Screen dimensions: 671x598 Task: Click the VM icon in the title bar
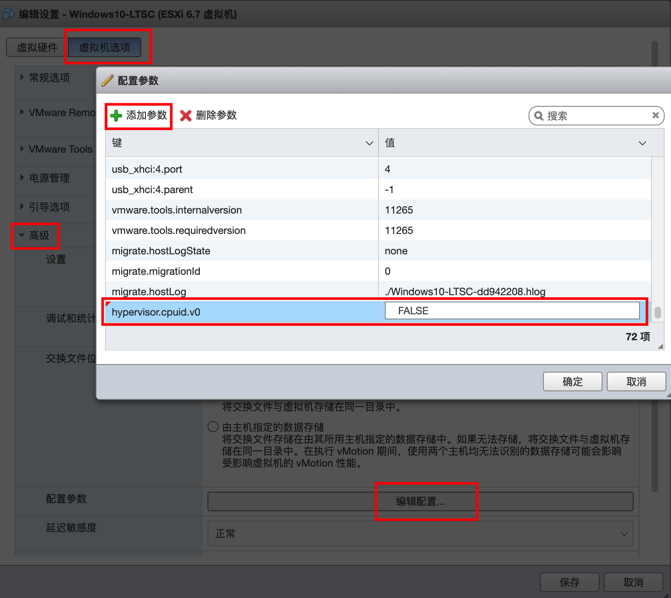pos(9,14)
